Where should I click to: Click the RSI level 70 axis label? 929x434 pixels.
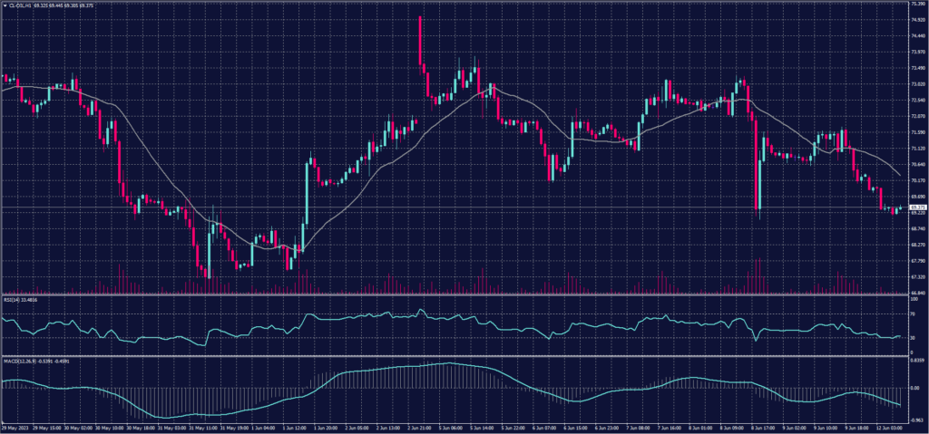click(913, 313)
